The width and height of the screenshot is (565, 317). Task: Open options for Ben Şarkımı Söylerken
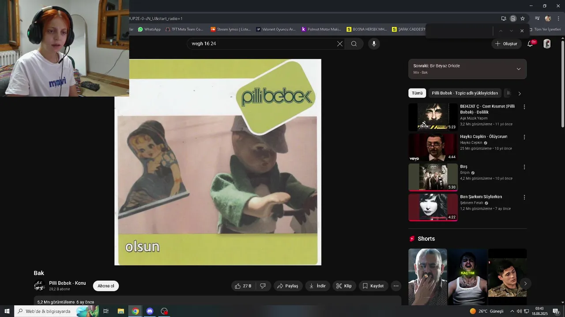[524, 197]
